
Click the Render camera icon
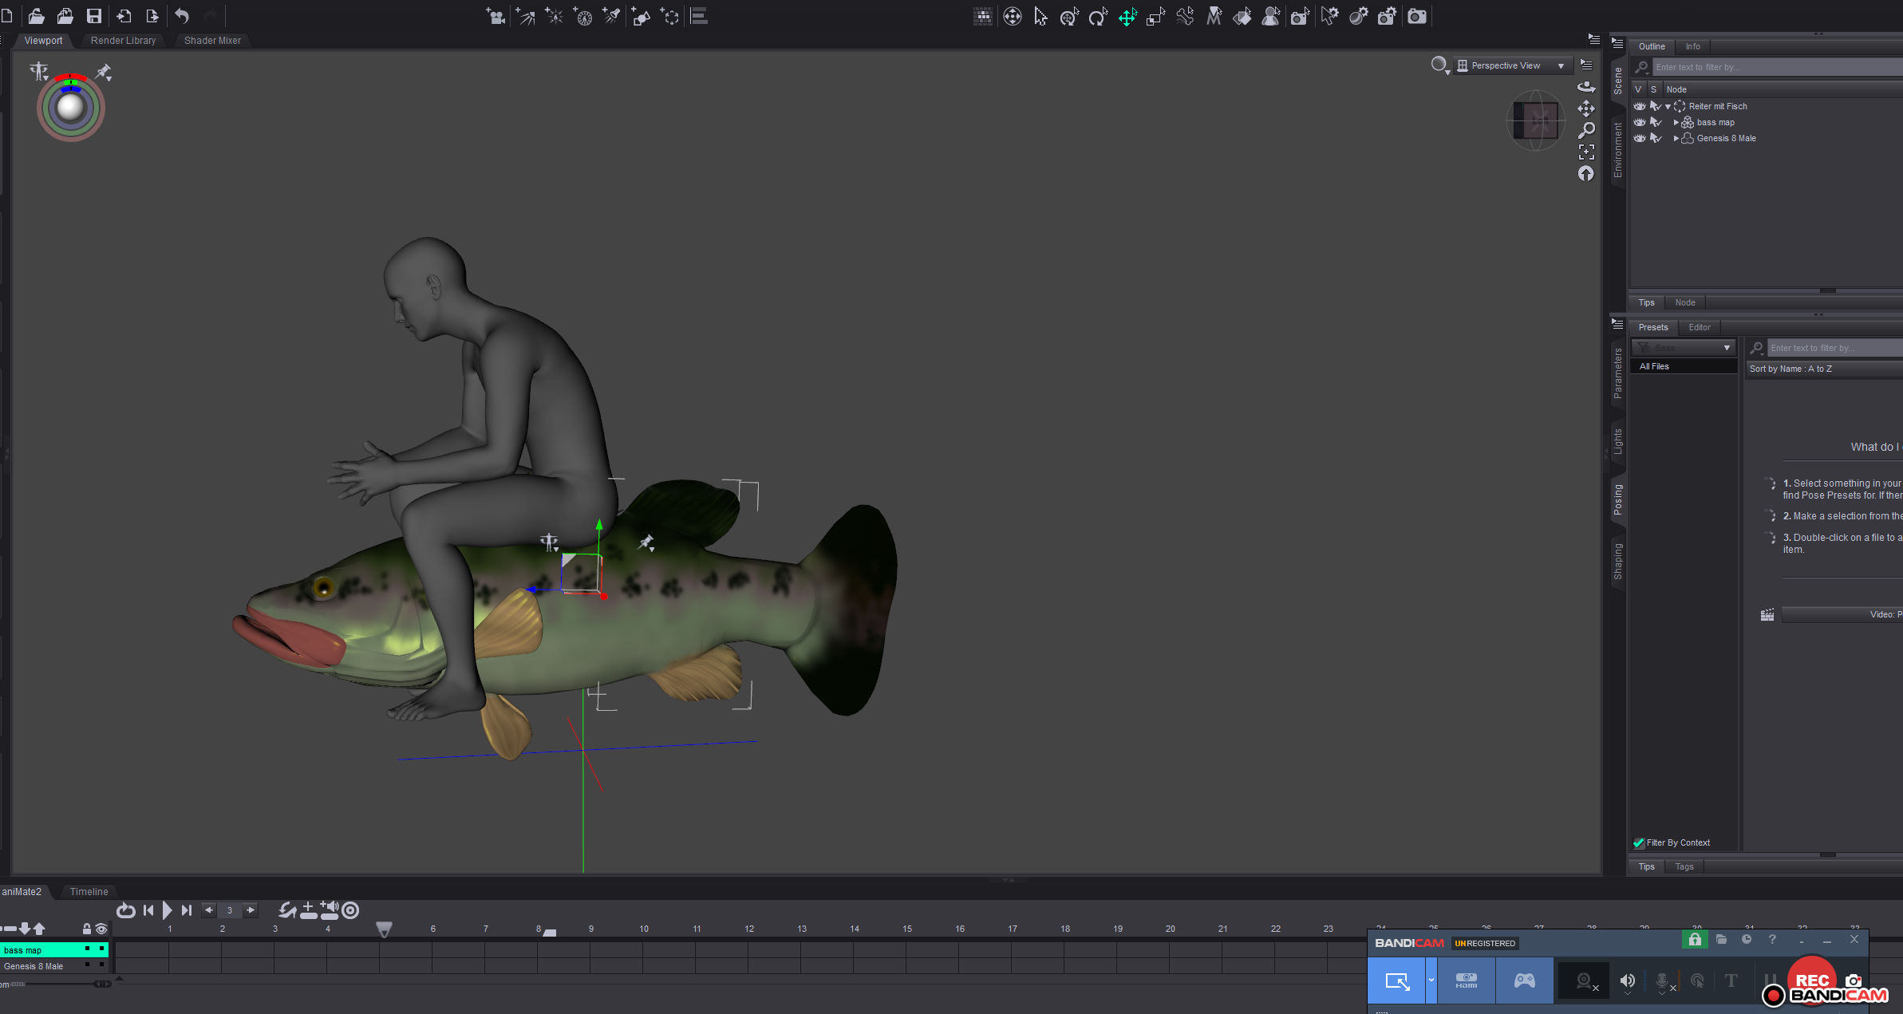coord(1416,17)
